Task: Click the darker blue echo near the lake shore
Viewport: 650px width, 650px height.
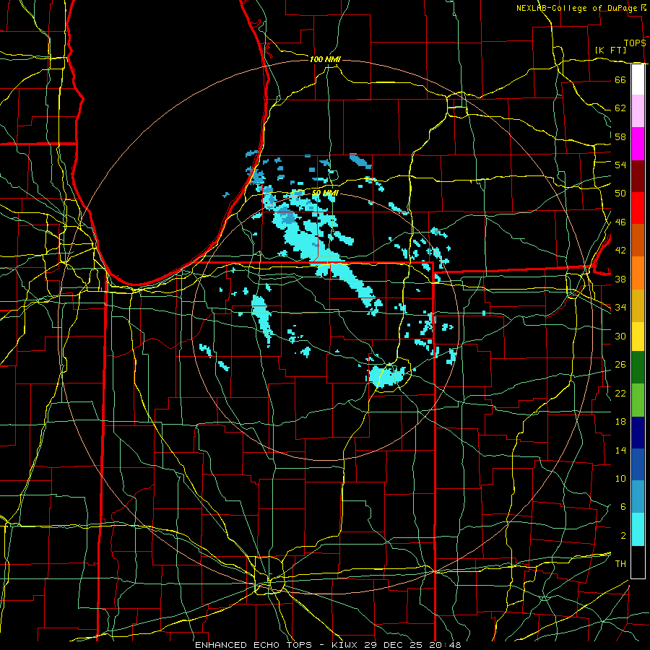Action: (257, 176)
